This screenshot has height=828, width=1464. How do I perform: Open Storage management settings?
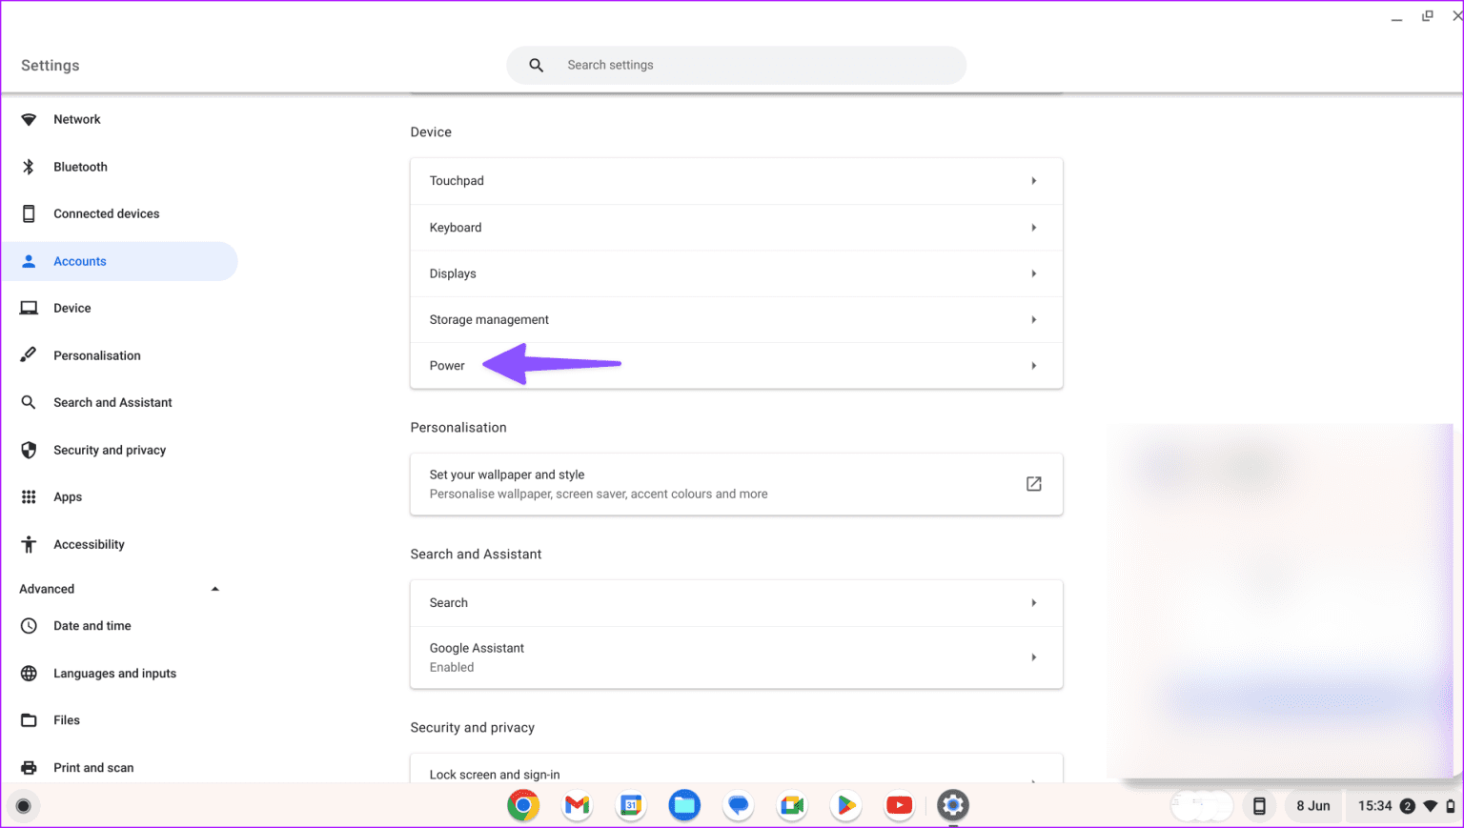point(734,319)
